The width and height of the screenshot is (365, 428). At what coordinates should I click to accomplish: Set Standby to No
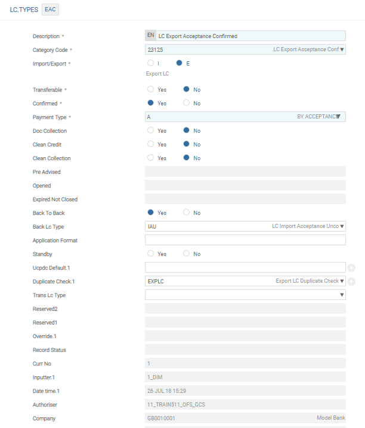[186, 254]
